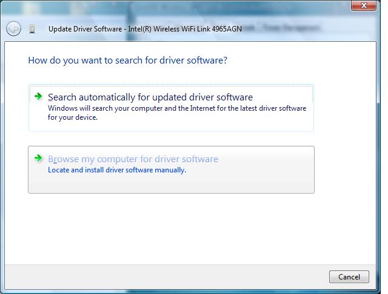The height and width of the screenshot is (294, 388).
Task: Click the 'Update Driver Software - Intel(R) Wireless' title
Action: [x=145, y=29]
